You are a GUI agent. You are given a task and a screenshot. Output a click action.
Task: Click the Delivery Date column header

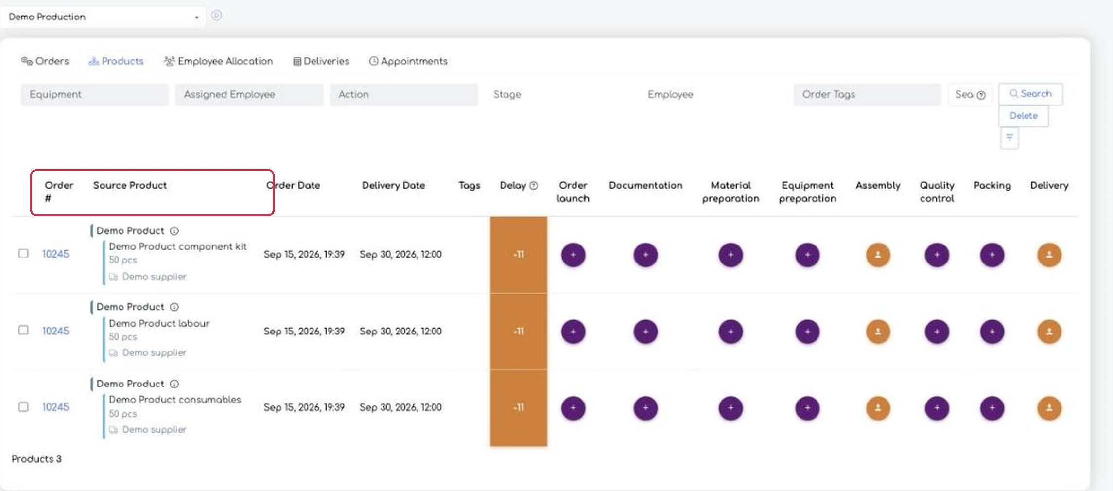pos(393,185)
